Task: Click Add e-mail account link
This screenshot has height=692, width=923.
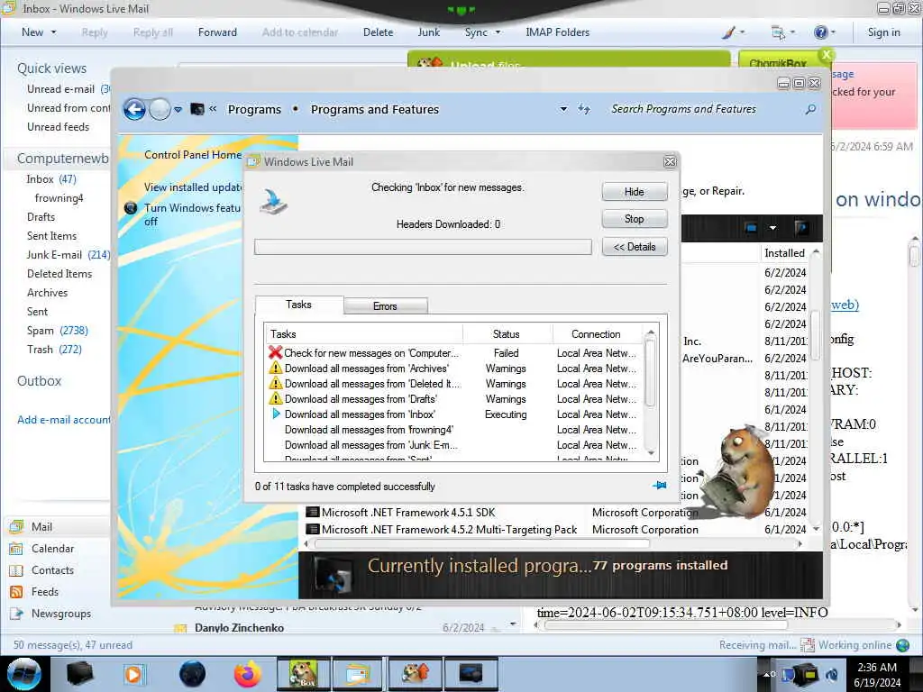Action: (x=64, y=420)
